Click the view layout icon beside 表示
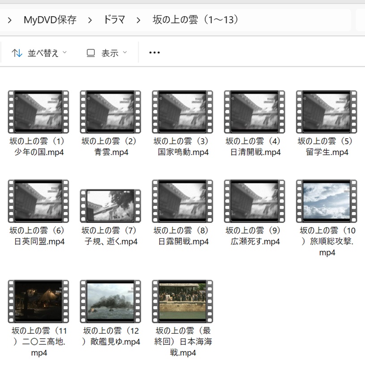The height and width of the screenshot is (370, 365). coord(91,53)
